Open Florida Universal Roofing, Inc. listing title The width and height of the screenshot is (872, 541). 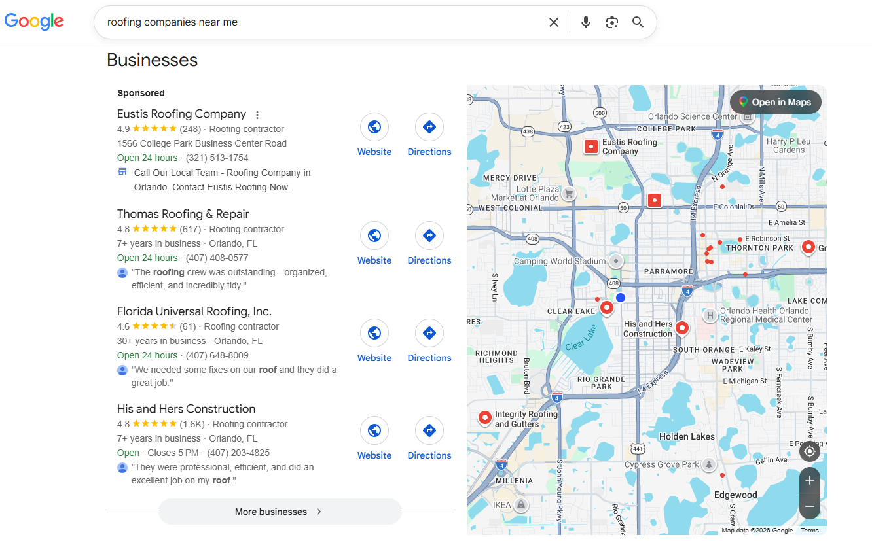point(194,311)
